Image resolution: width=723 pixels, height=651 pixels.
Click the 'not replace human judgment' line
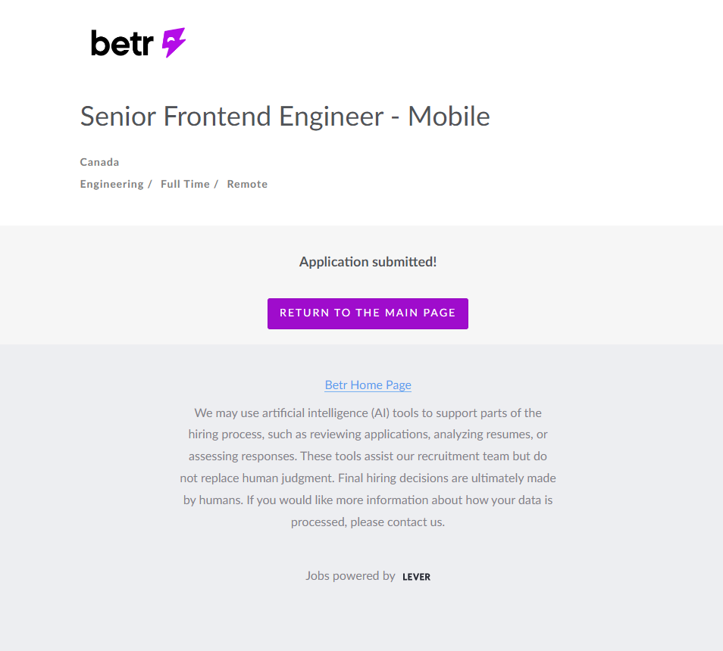pyautogui.click(x=368, y=478)
